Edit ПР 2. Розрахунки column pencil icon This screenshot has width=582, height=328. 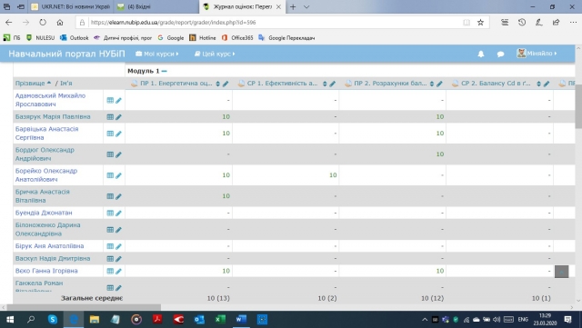[x=439, y=84]
